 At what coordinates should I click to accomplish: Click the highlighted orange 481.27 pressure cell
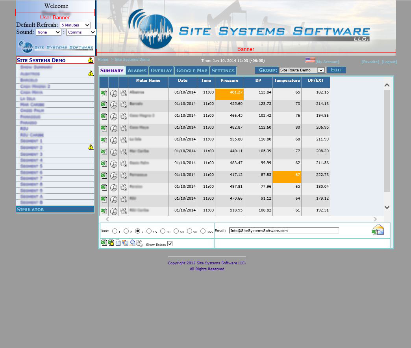[x=230, y=94]
